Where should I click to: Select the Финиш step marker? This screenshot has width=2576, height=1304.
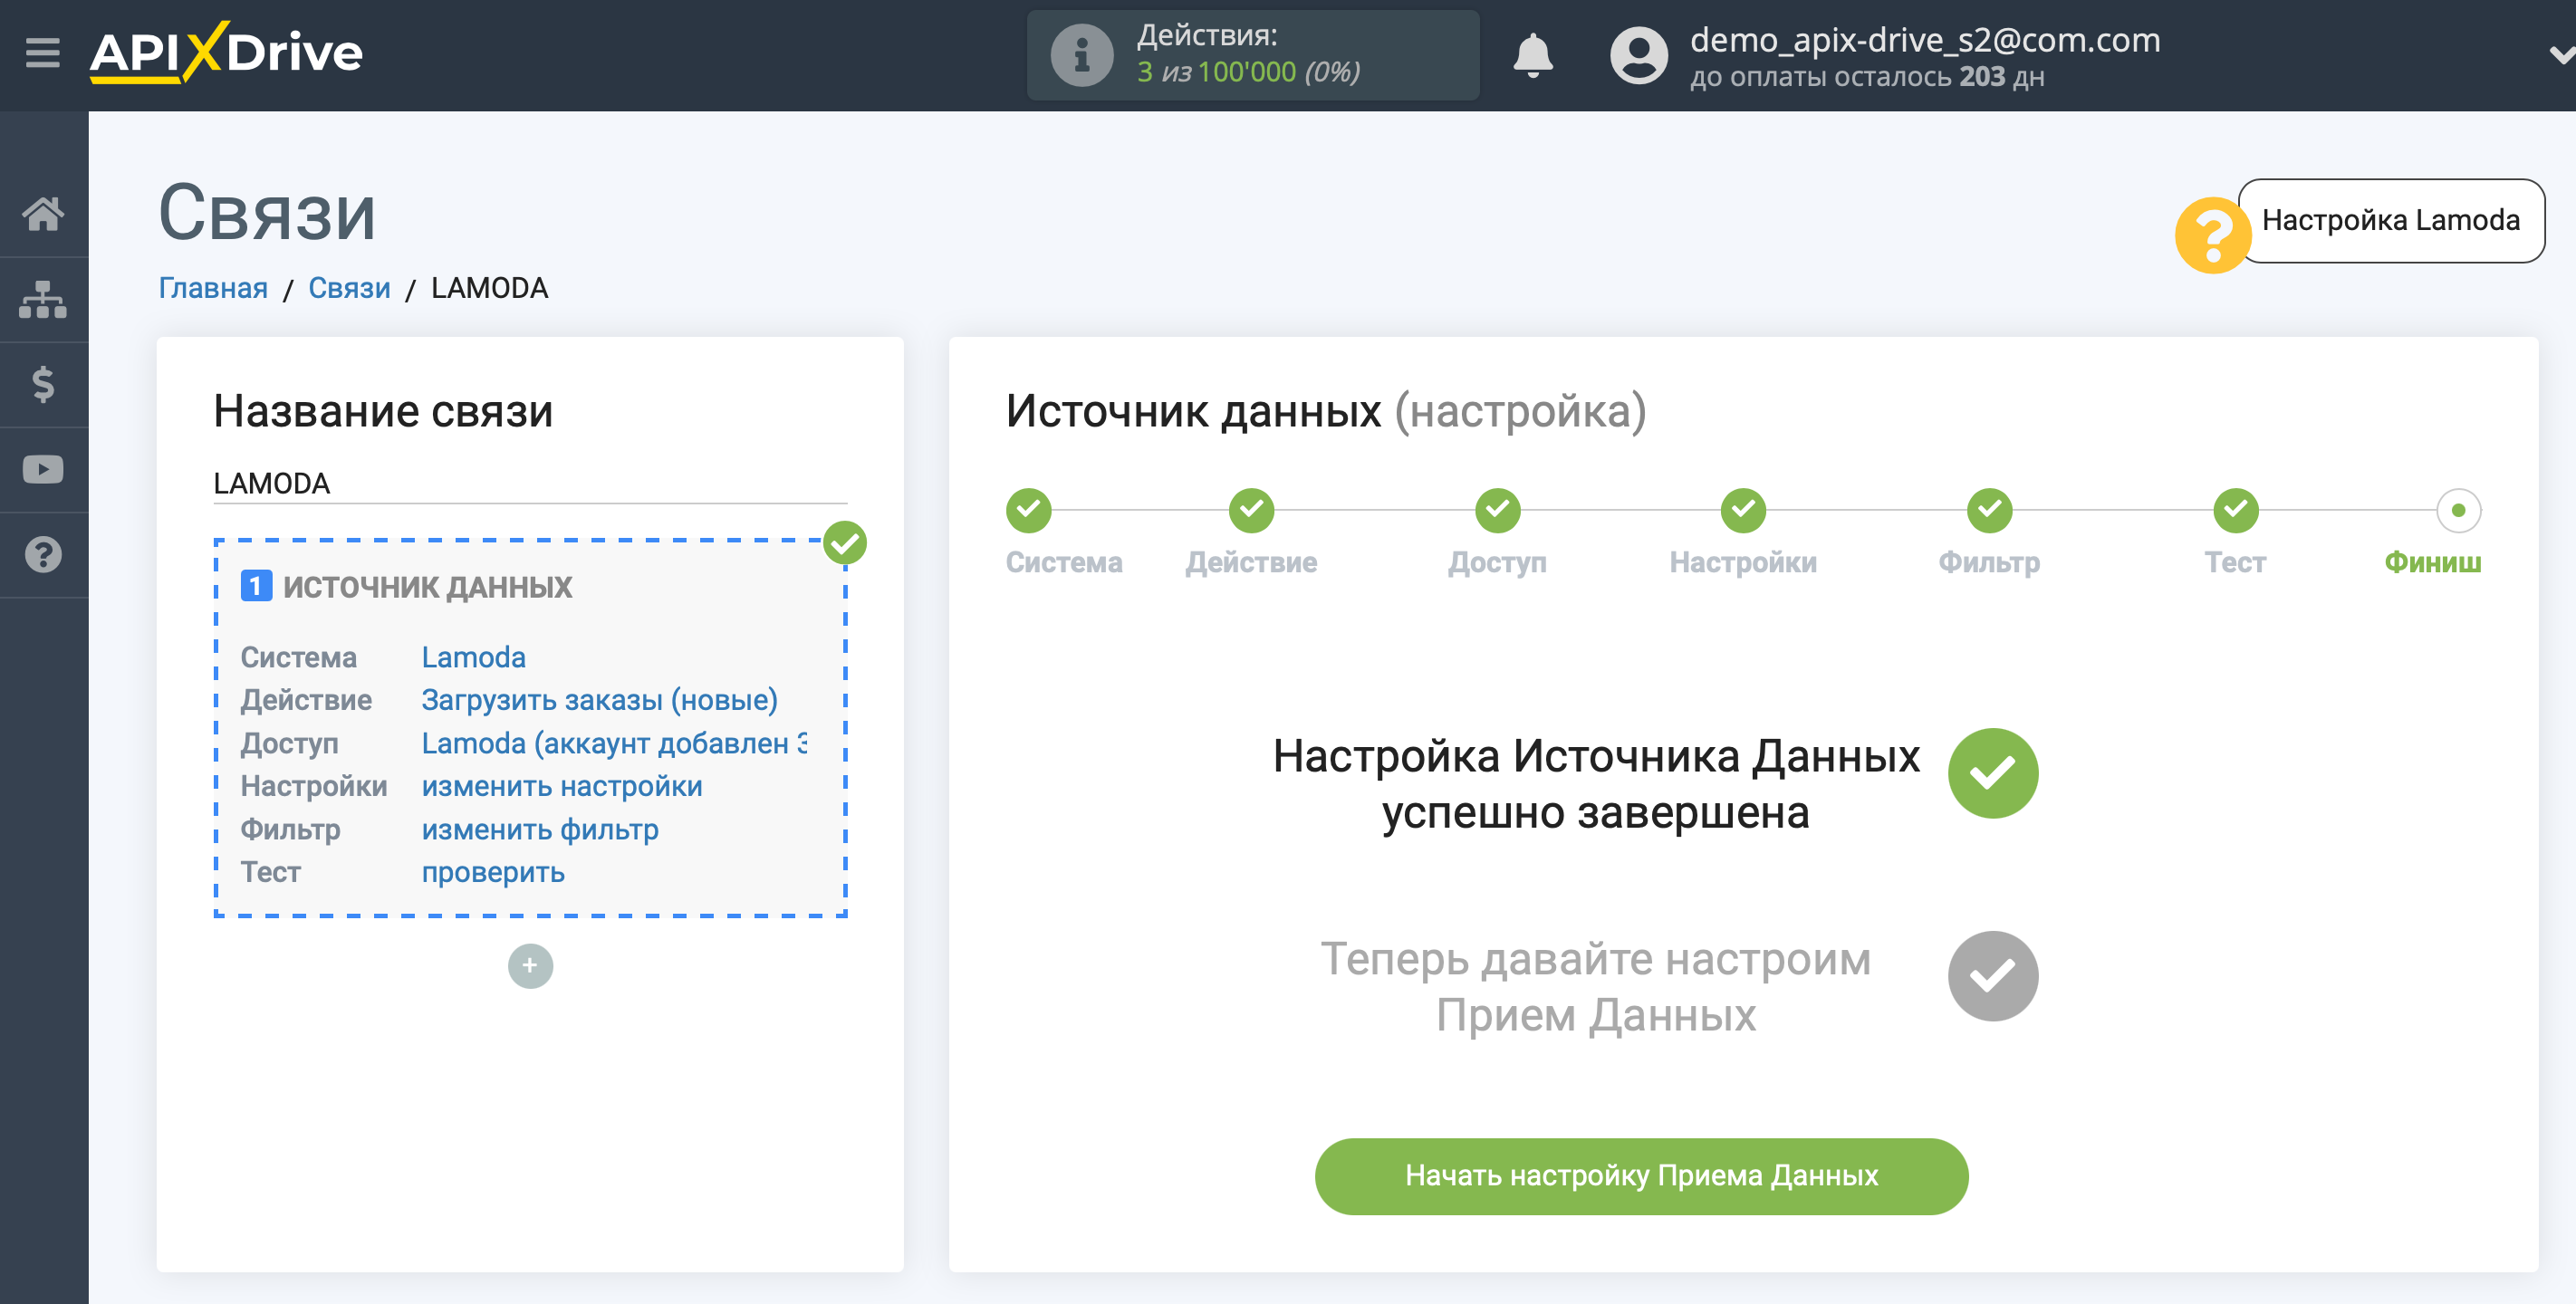[2458, 511]
